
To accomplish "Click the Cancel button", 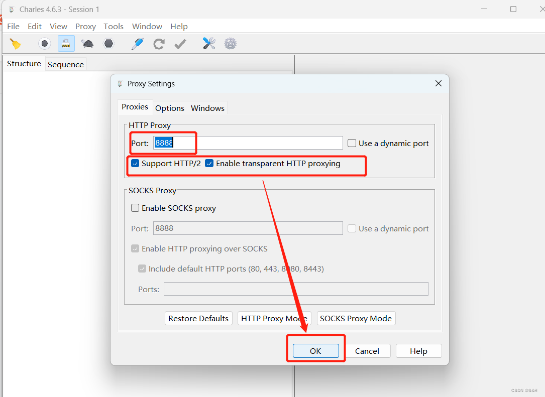I will tap(367, 351).
